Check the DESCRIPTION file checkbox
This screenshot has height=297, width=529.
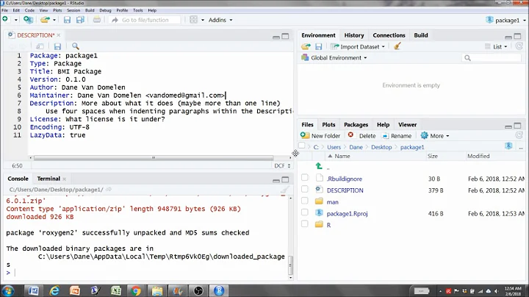(x=305, y=189)
